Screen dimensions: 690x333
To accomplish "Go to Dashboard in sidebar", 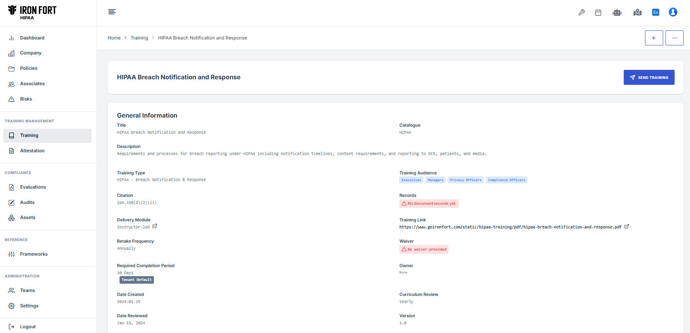I will 32,38.
